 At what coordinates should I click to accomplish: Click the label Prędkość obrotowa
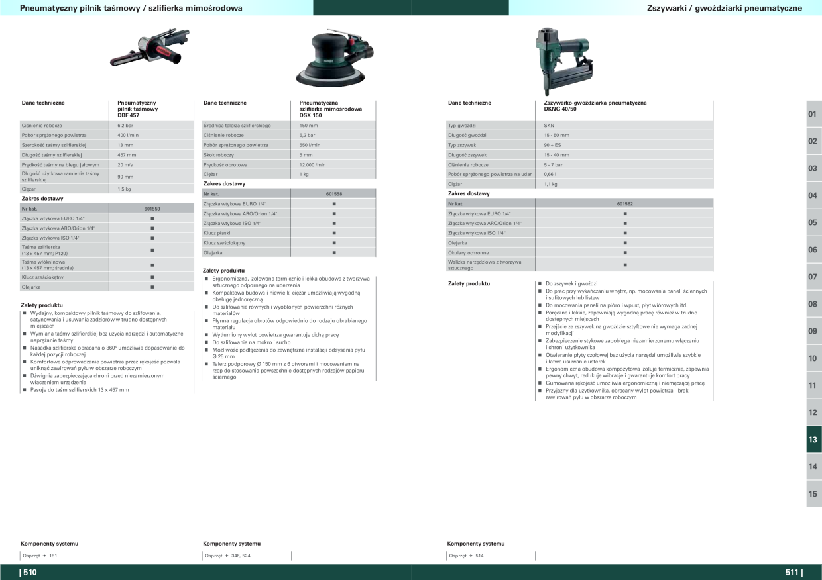(x=225, y=165)
